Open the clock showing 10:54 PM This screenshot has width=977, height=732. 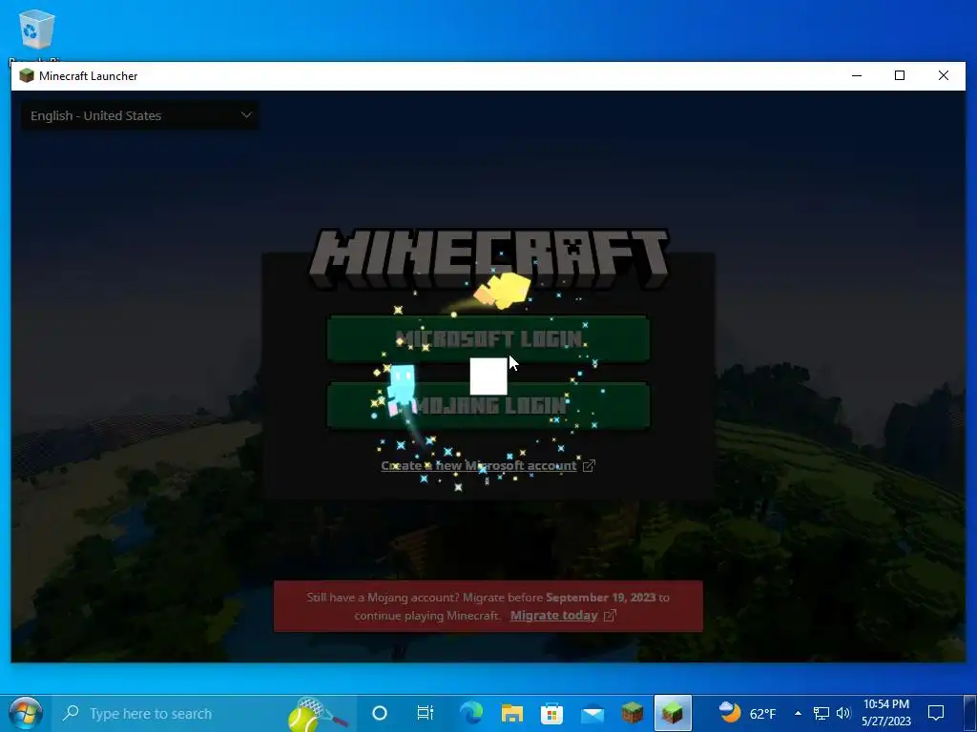tap(886, 713)
